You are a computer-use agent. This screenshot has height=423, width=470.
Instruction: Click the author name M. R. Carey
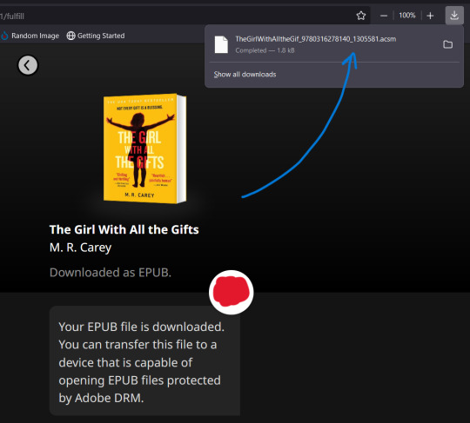click(x=80, y=248)
